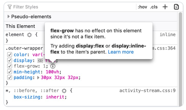Toggle the :hov pseudo-class panel
This screenshot has width=186, height=110.
point(142,7)
